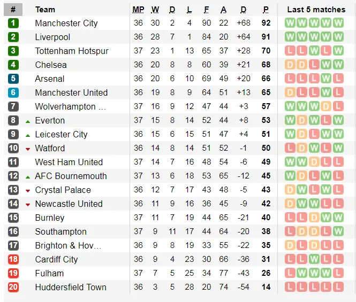Click the red position 18 badge
The width and height of the screenshot is (356, 302).
tap(13, 259)
